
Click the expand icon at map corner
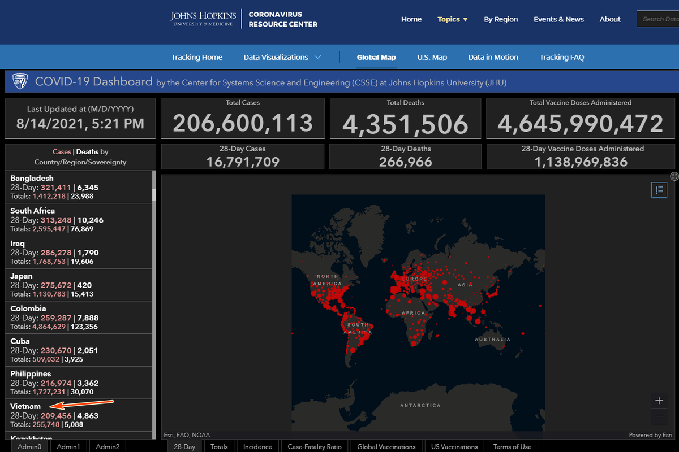[x=674, y=176]
